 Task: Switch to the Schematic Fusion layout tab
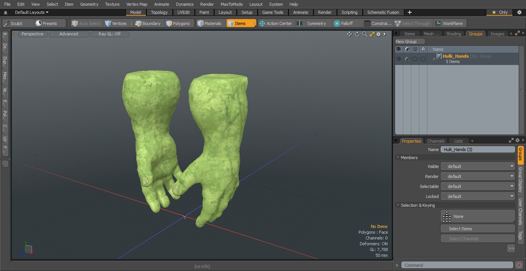(383, 12)
